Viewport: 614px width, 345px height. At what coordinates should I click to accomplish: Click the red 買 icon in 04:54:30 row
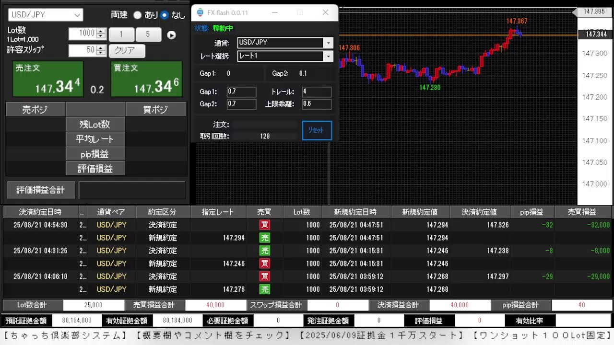pos(265,225)
